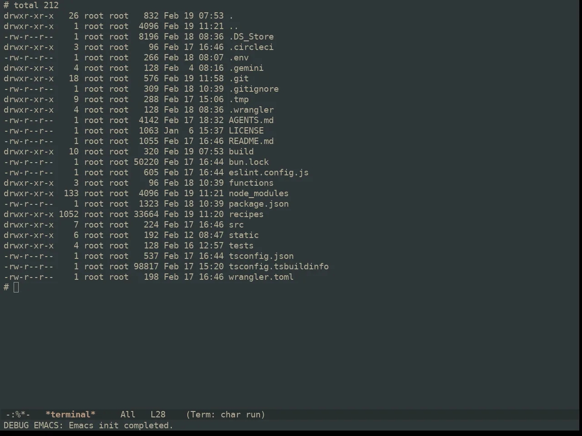Image resolution: width=582 pixels, height=436 pixels.
Task: Click the 'Feb 4 08:16' date of .gemini
Action: pyautogui.click(x=194, y=68)
